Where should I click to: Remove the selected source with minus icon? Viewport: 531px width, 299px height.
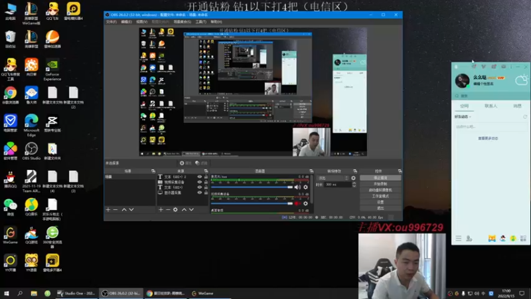click(168, 210)
